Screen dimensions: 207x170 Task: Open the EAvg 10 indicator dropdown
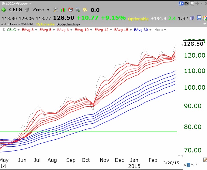click(91, 30)
